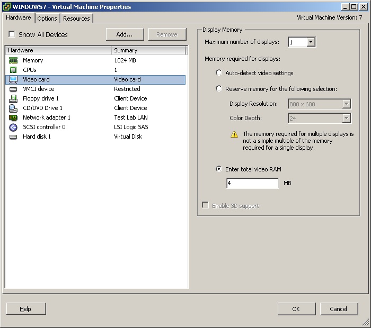Screen dimensions: 371x328
Task: Click the Network adapter 1 card icon
Action: [13, 117]
